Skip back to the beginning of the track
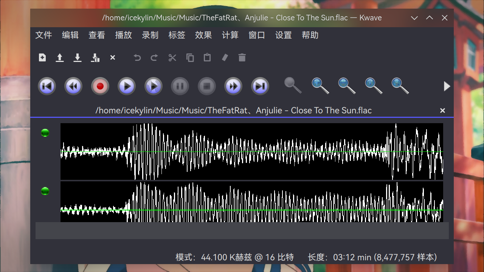Screen dimensions: 484x272 [x=47, y=86]
